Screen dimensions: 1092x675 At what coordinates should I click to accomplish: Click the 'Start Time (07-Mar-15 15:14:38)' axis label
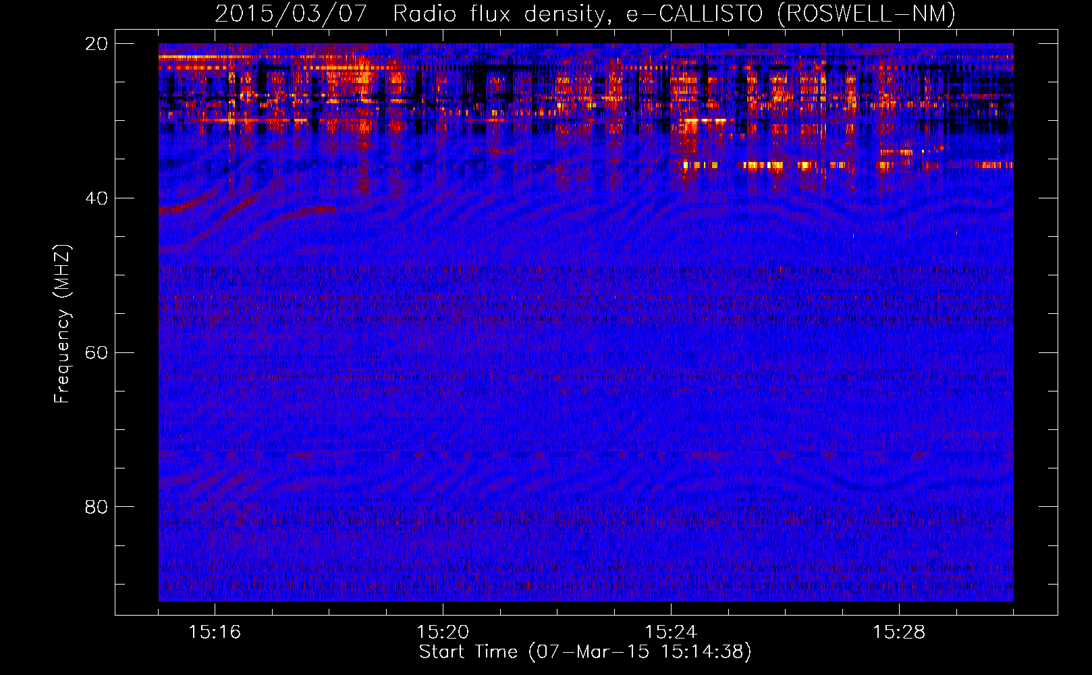pyautogui.click(x=585, y=652)
